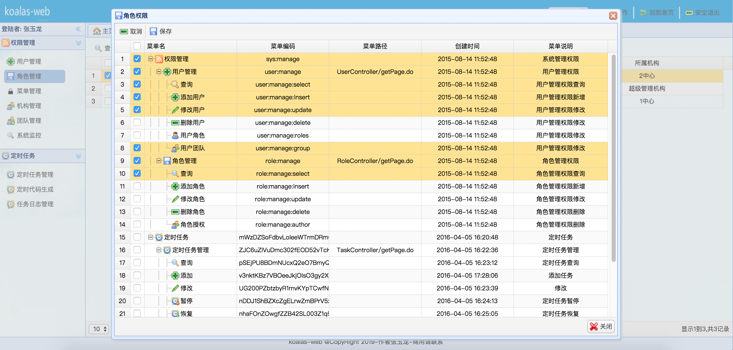Screen dimensions: 733x350
Task: Collapse the 定时任务管理 tree node
Action: [x=159, y=250]
